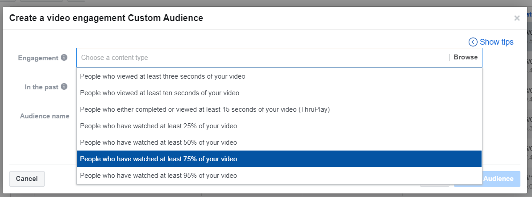Click the dialog title text

[106, 18]
